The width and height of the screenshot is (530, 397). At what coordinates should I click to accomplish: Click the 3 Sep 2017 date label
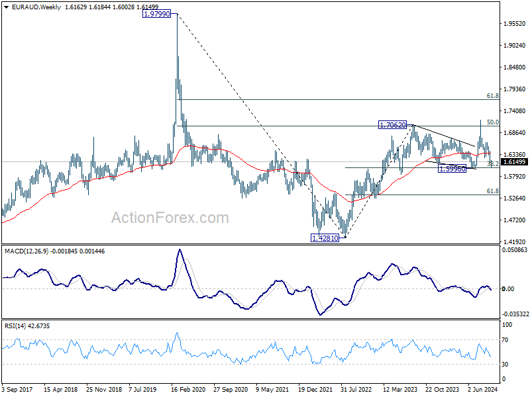point(17,390)
